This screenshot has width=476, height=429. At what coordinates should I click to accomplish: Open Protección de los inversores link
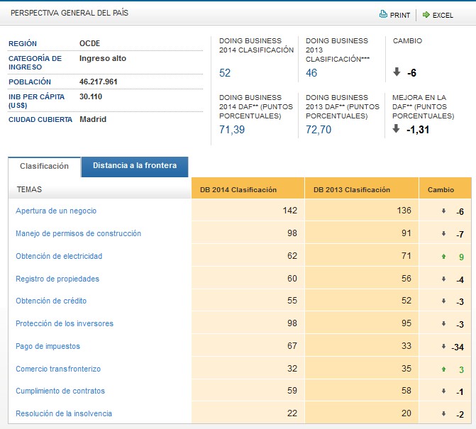pos(65,323)
